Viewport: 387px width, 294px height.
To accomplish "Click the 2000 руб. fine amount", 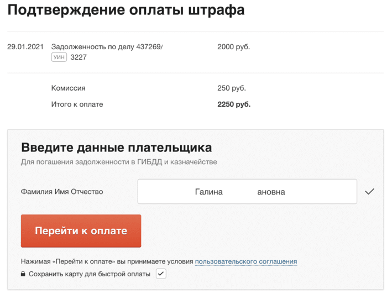I will click(x=233, y=47).
